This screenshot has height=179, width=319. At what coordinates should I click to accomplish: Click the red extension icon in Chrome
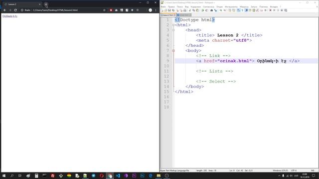(111, 10)
